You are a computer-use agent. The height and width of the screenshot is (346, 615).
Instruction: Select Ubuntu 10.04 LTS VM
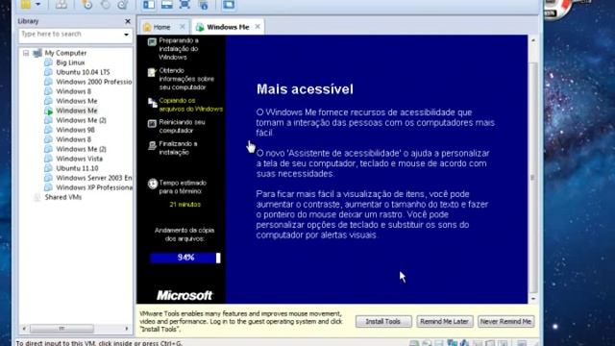[83, 72]
